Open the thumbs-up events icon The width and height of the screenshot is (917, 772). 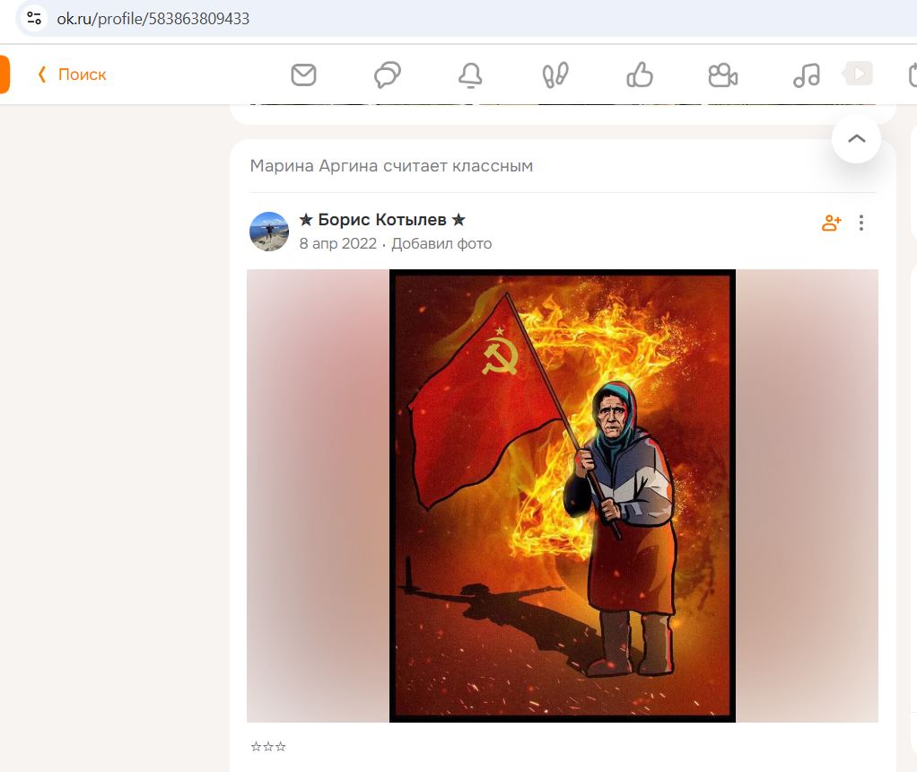pos(639,75)
